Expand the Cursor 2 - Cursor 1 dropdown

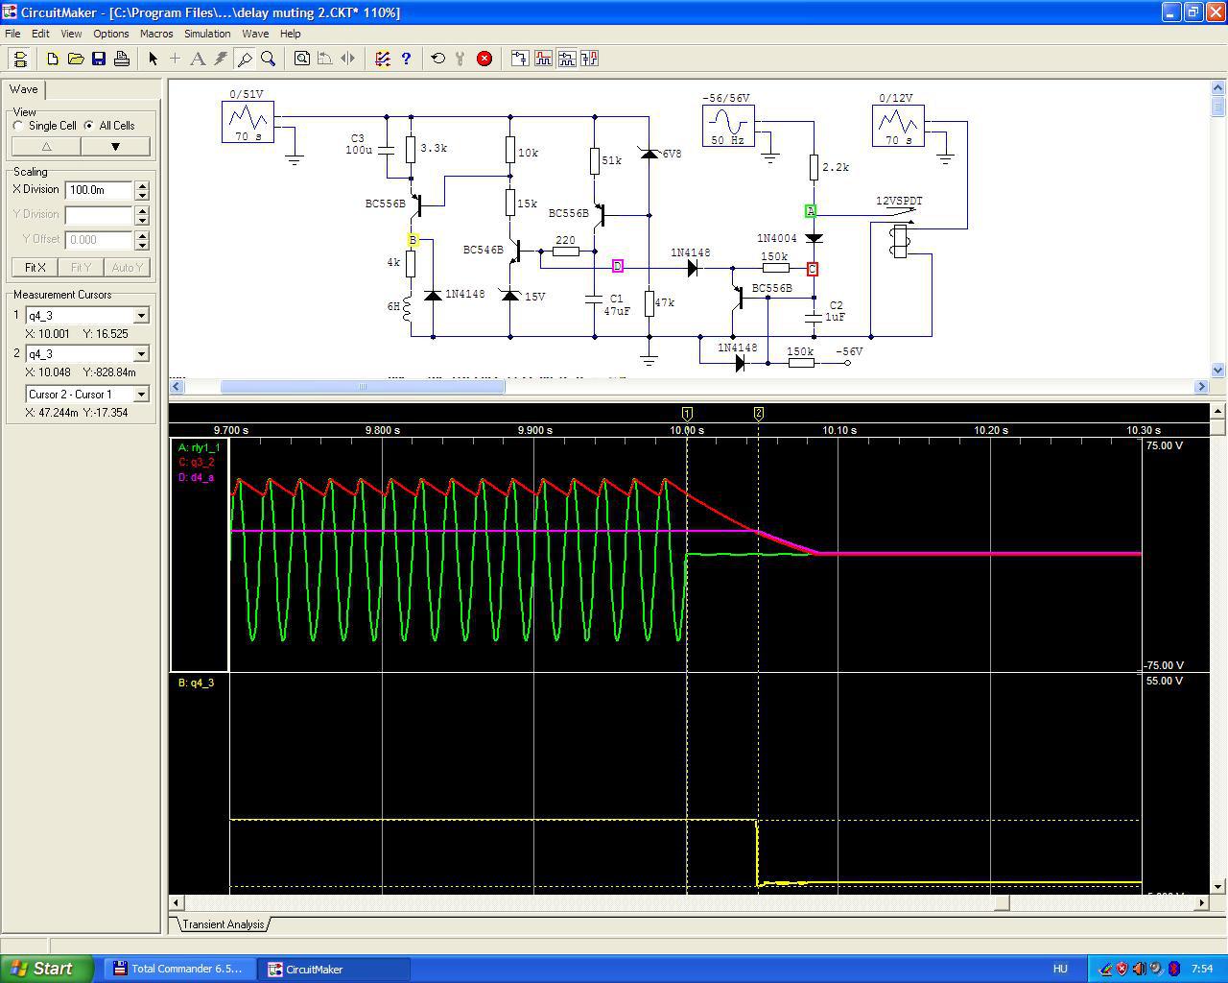[141, 395]
